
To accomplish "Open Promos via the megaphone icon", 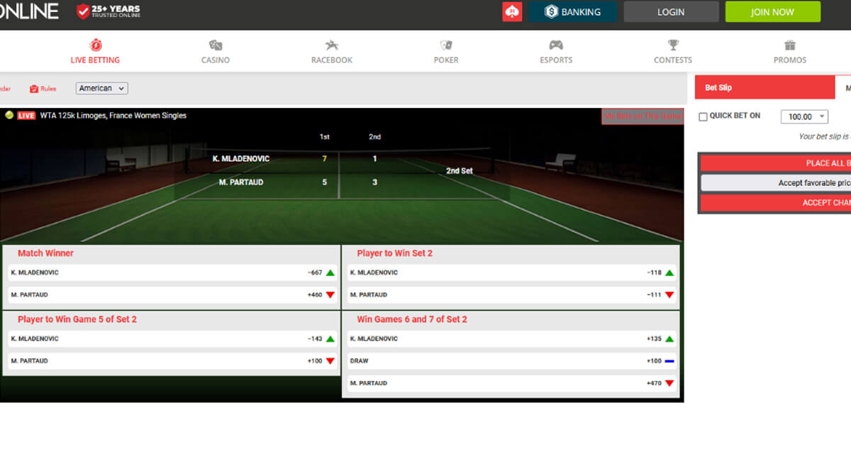I will (x=789, y=43).
